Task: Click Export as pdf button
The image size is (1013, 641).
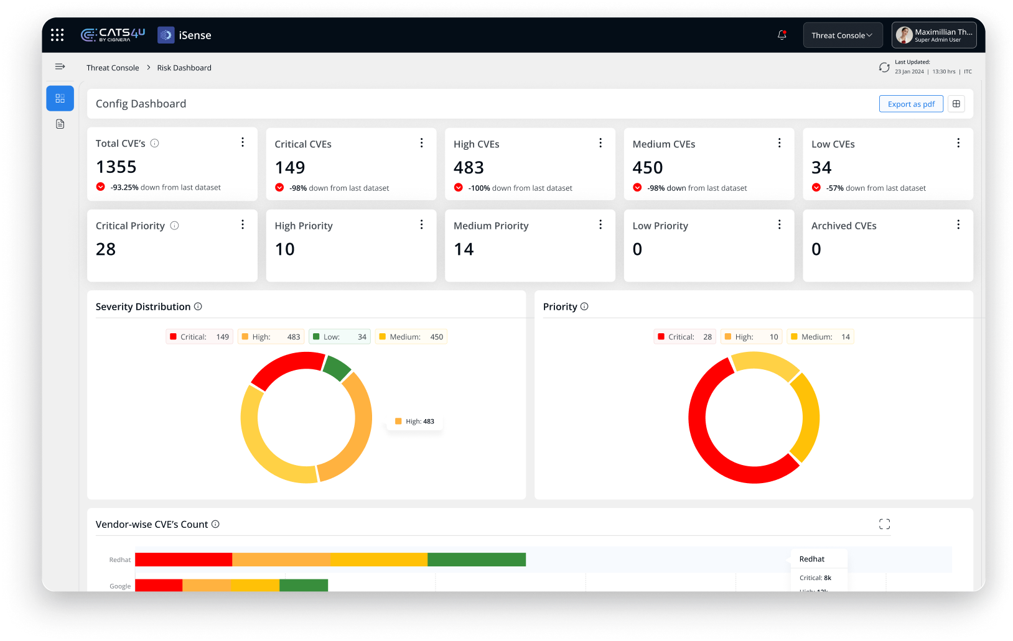Action: (911, 104)
